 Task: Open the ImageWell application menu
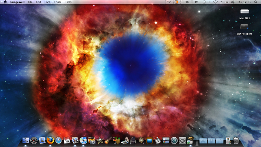coord(17,2)
